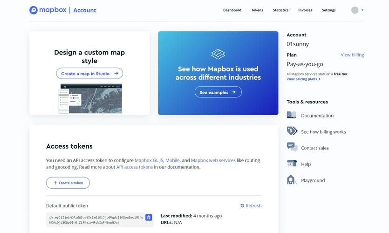Click the map layers icon on blue card
Viewport: 389px width, 233px height.
pos(218,54)
